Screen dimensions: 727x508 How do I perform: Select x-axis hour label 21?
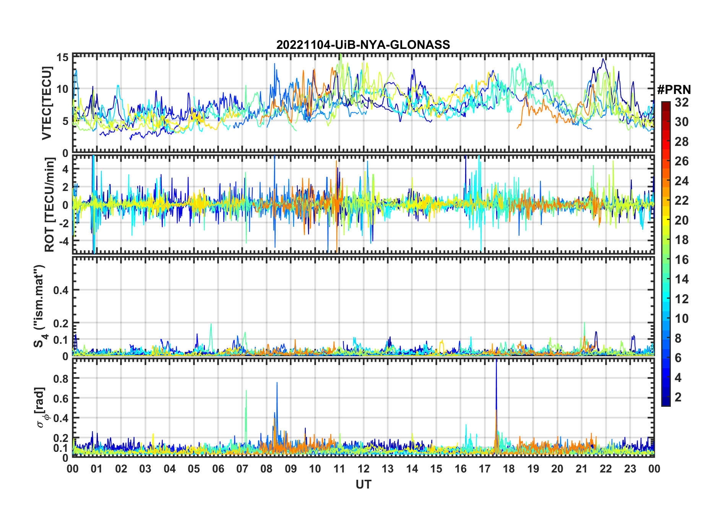[582, 469]
